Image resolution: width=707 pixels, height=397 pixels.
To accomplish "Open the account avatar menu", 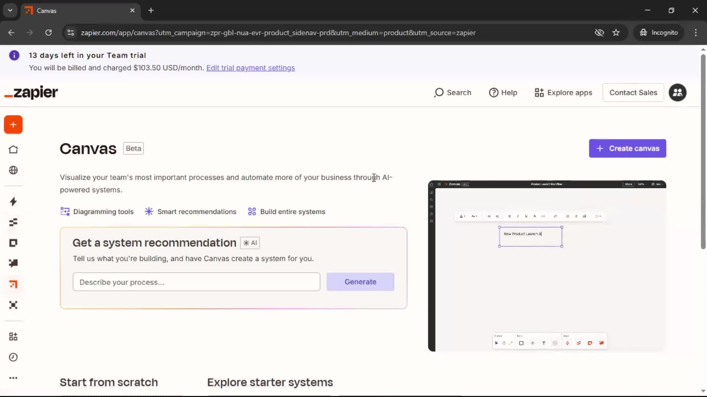I will [678, 93].
